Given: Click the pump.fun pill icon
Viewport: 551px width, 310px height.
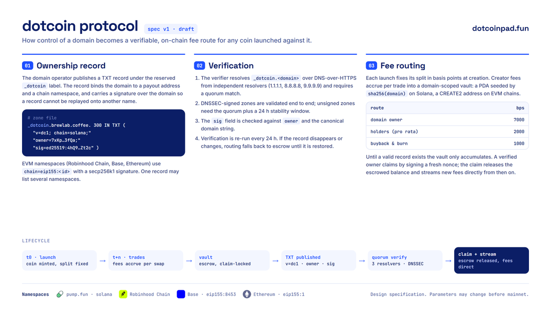Looking at the screenshot, I should (x=60, y=294).
